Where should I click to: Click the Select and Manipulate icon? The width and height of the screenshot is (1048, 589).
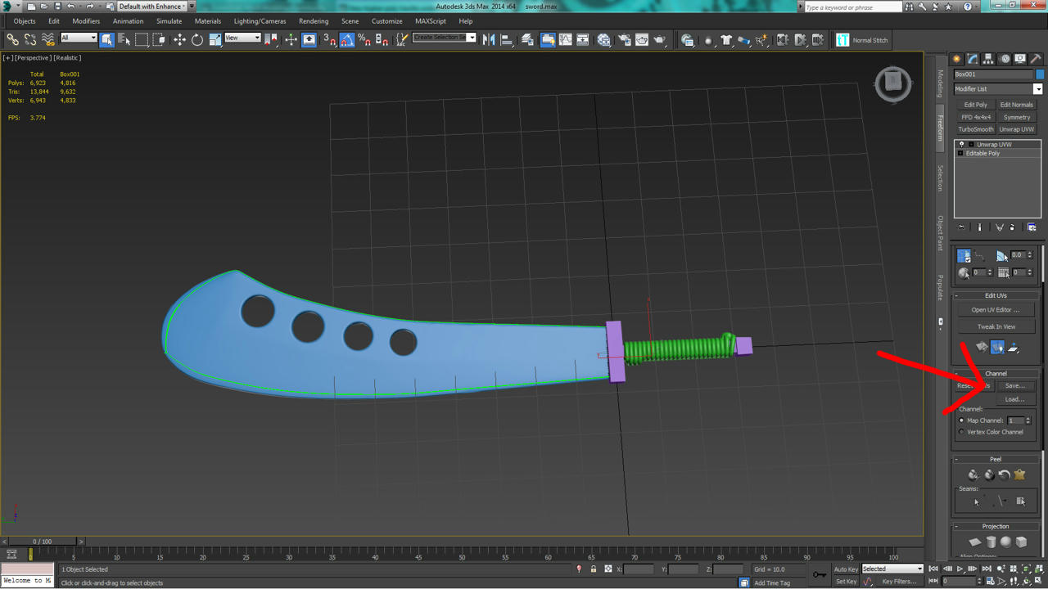coord(291,39)
